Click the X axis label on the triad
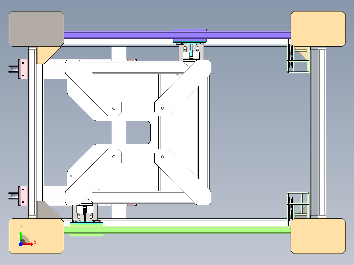Screen dimensions: 354x265 point(35,243)
